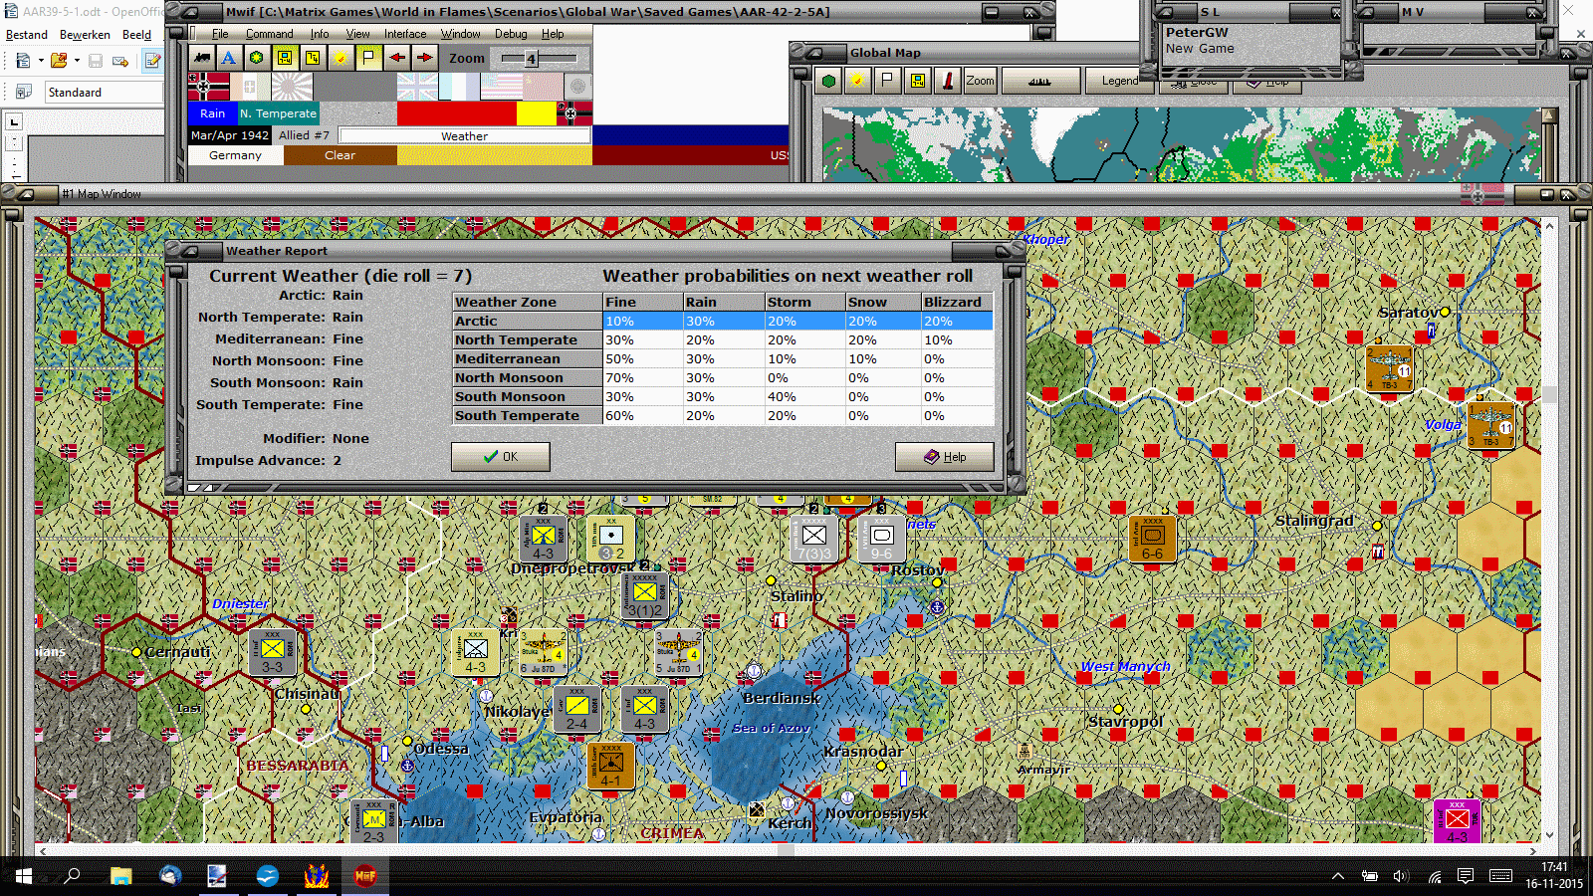This screenshot has width=1593, height=896.
Task: Click the green hexagon toolbar icon in Mwif
Action: tap(257, 58)
